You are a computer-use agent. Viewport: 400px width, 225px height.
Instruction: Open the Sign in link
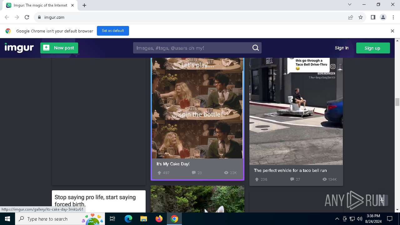coord(342,48)
